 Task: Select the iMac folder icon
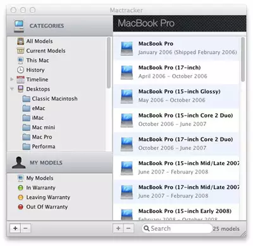pos(27,118)
